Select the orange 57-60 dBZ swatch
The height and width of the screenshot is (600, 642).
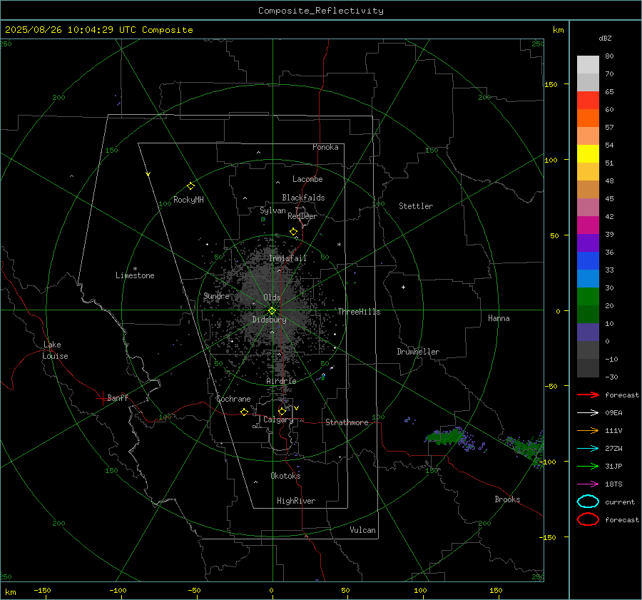click(x=588, y=118)
